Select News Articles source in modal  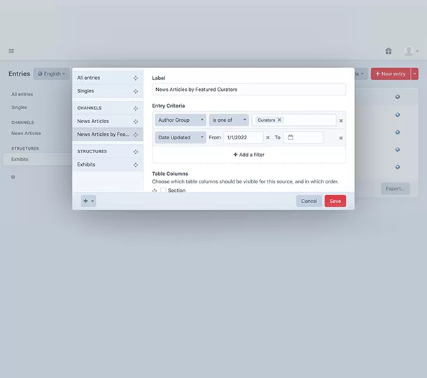click(x=108, y=121)
